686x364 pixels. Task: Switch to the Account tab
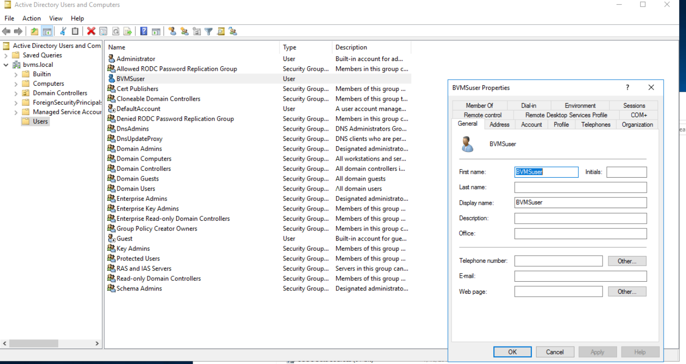point(531,124)
